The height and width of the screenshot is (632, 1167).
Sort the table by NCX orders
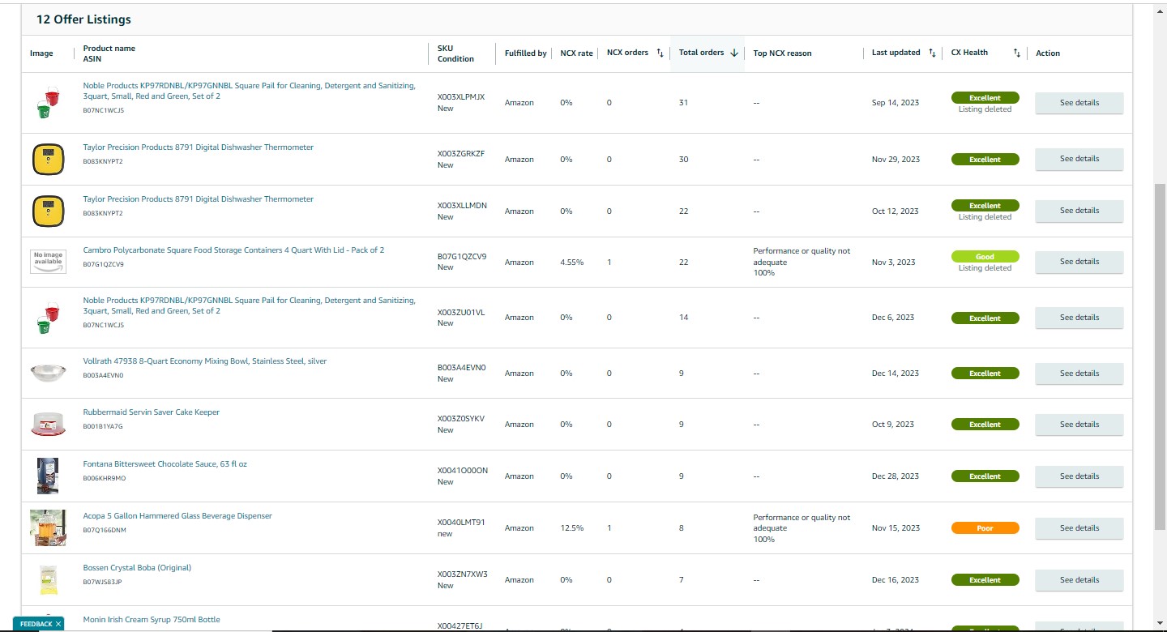[660, 53]
